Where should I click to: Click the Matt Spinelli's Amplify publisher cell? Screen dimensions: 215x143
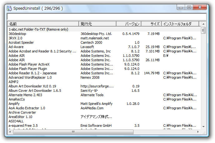pos(96,104)
